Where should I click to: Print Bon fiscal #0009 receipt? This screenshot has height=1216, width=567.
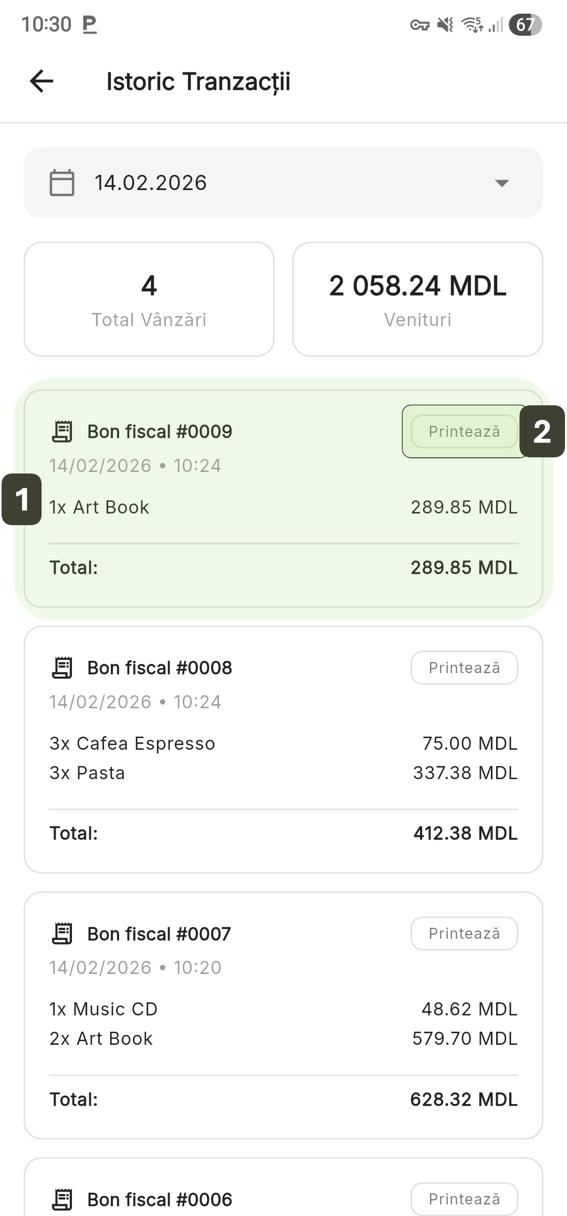(x=464, y=432)
